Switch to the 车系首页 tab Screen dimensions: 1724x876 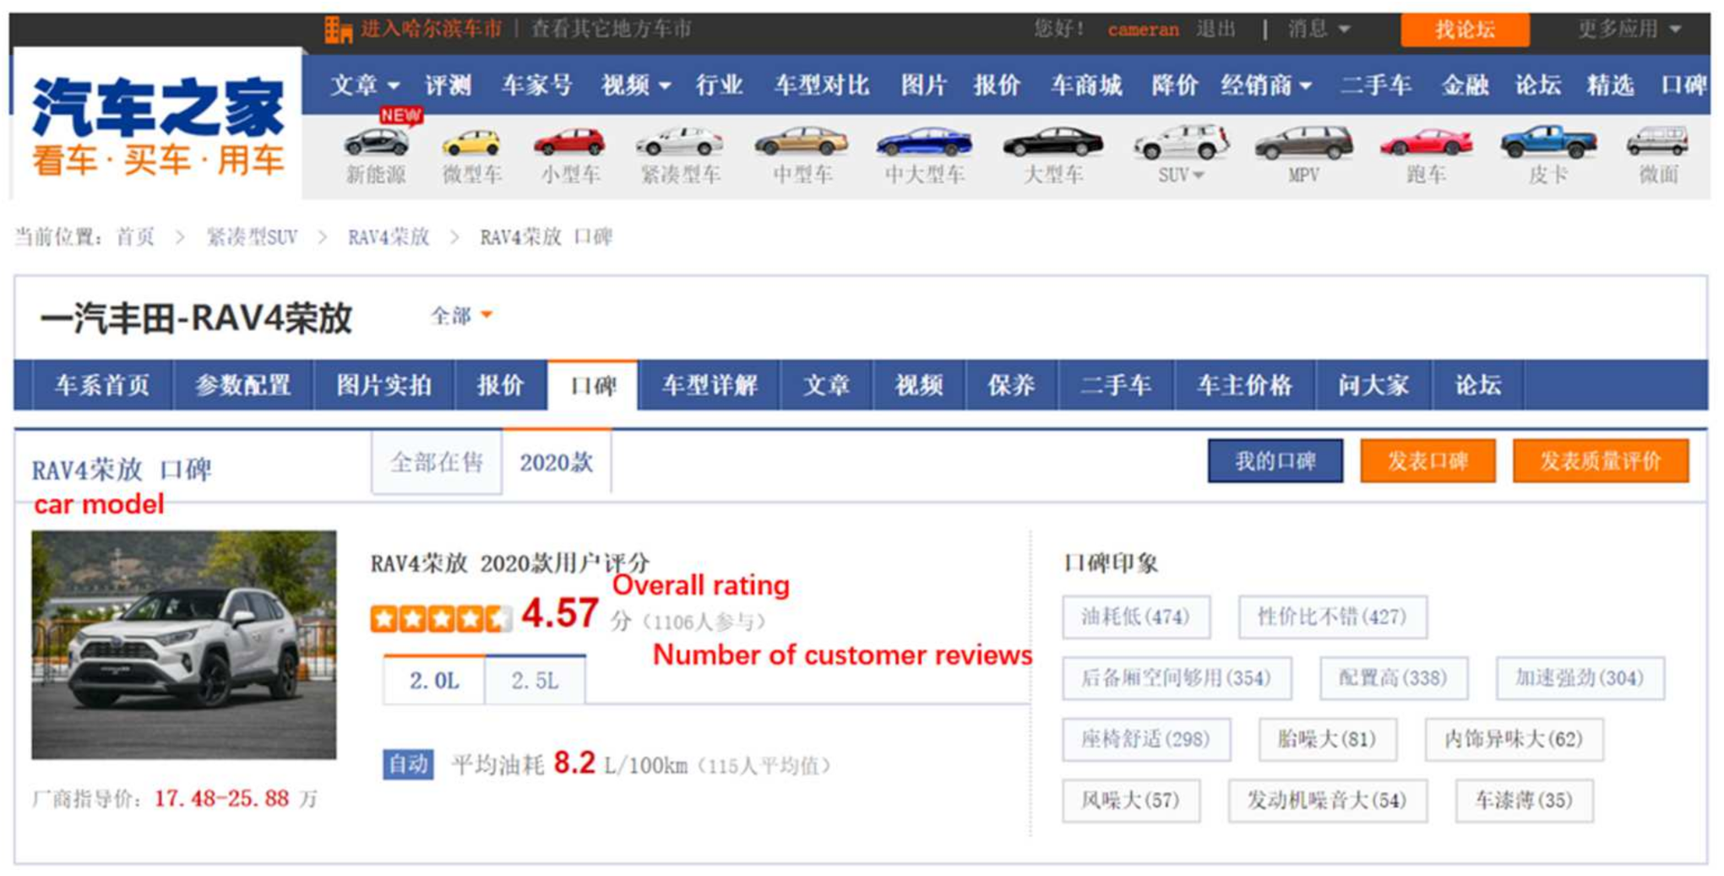point(102,386)
